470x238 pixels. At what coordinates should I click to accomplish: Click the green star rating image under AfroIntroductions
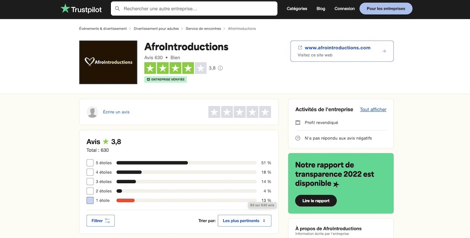[175, 68]
